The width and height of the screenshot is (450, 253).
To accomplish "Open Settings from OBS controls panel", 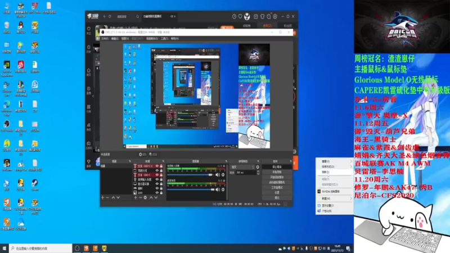I will tap(277, 193).
